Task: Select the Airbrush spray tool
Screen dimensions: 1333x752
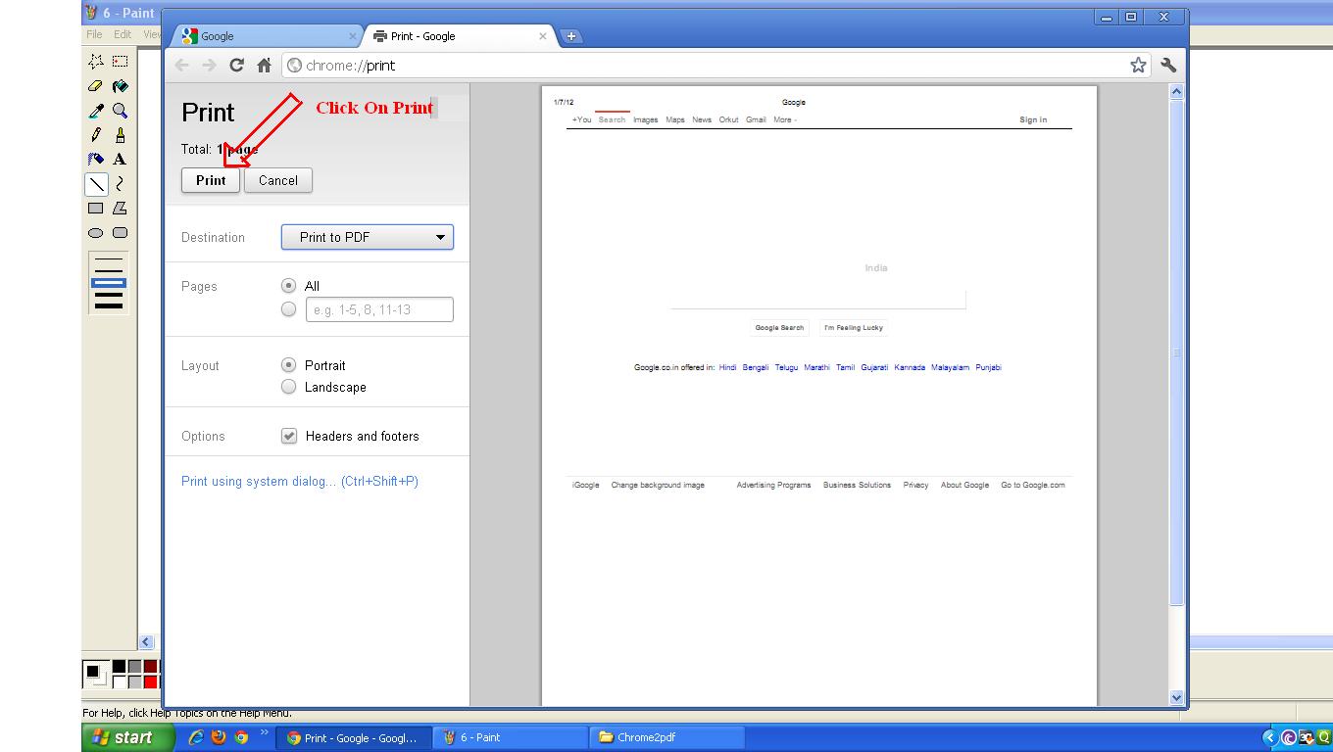Action: click(96, 159)
